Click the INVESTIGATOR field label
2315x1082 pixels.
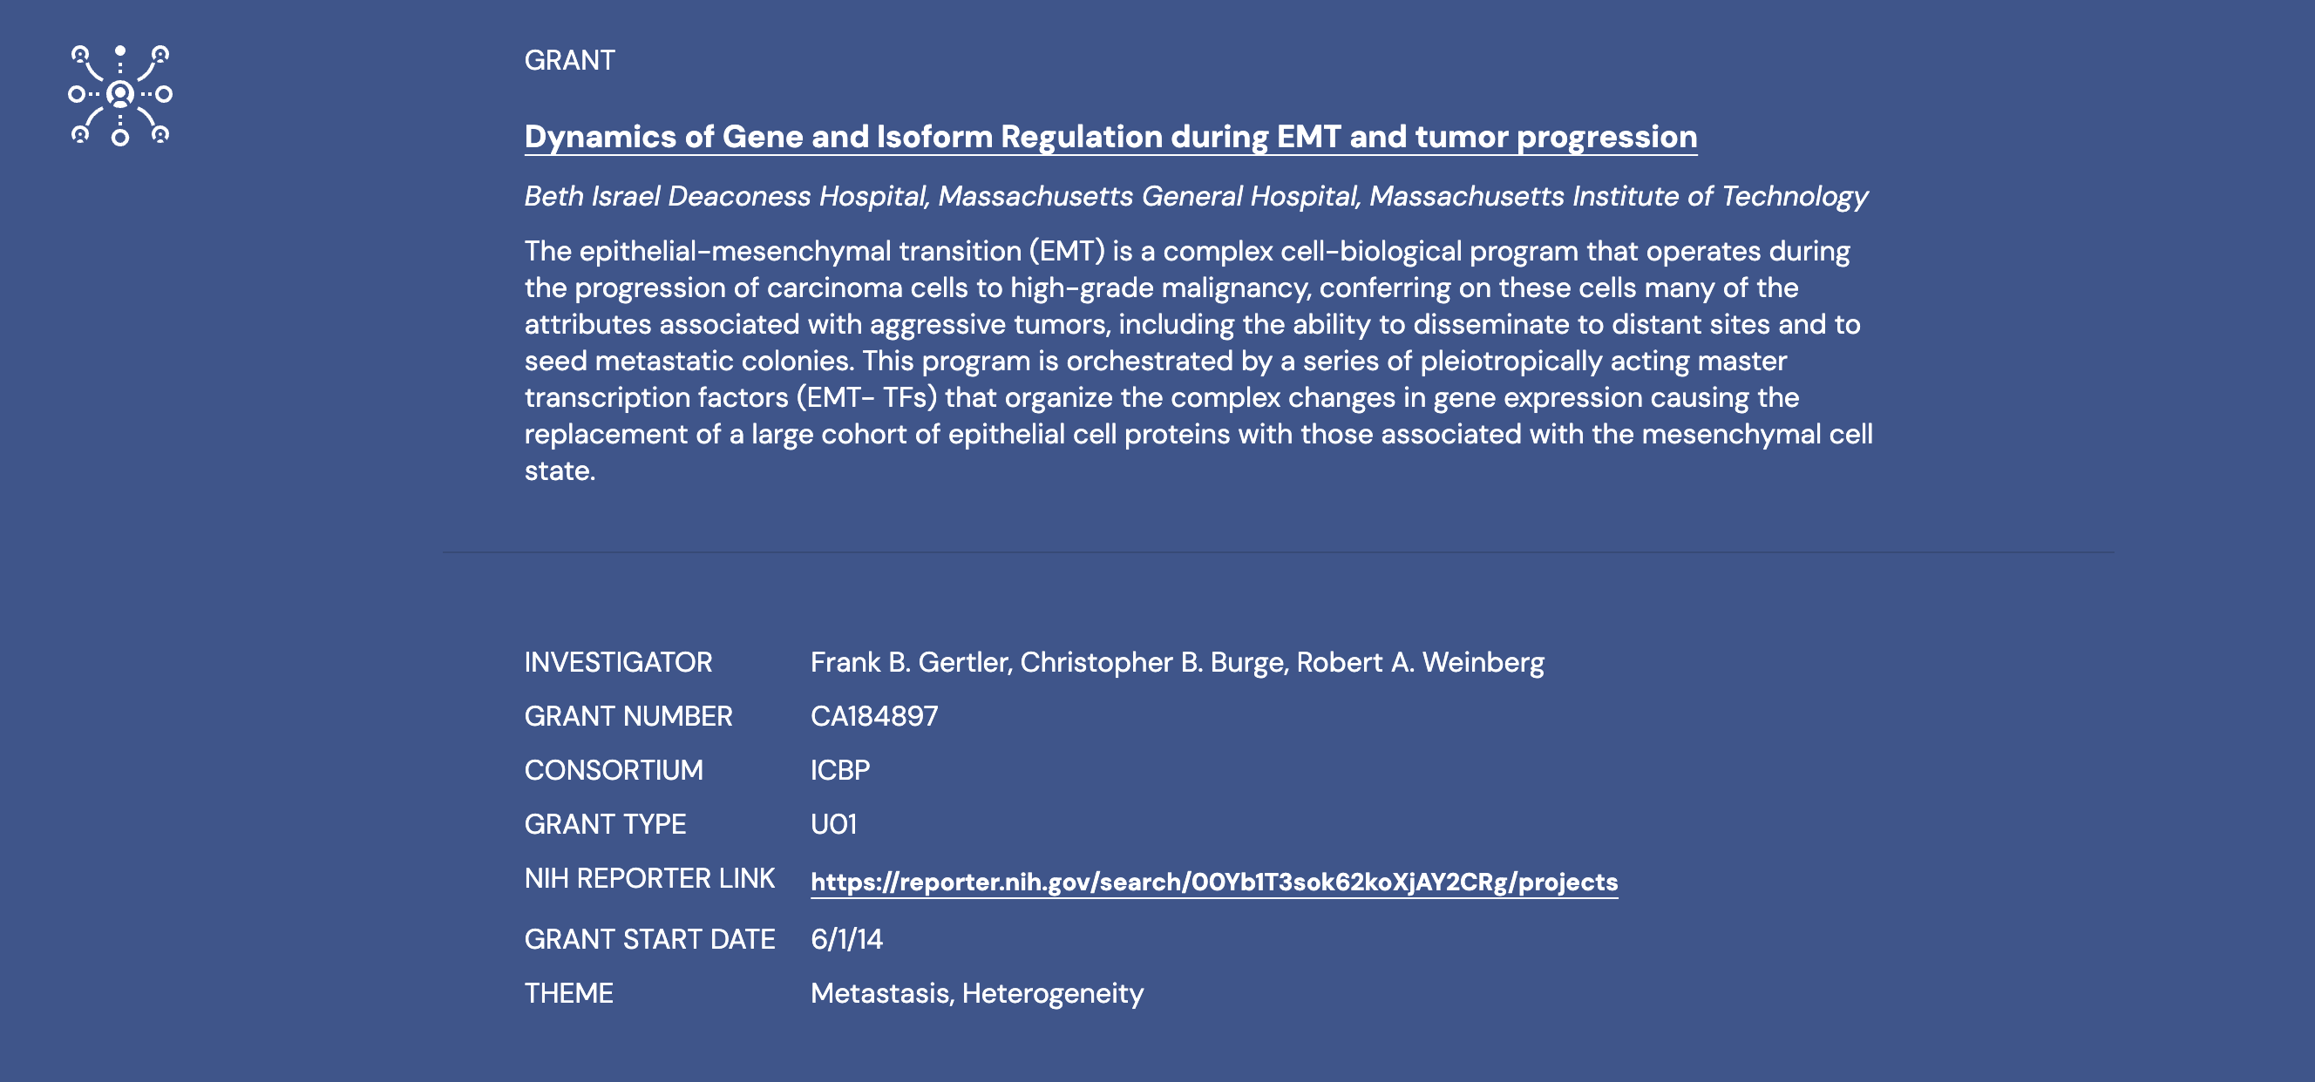(618, 663)
